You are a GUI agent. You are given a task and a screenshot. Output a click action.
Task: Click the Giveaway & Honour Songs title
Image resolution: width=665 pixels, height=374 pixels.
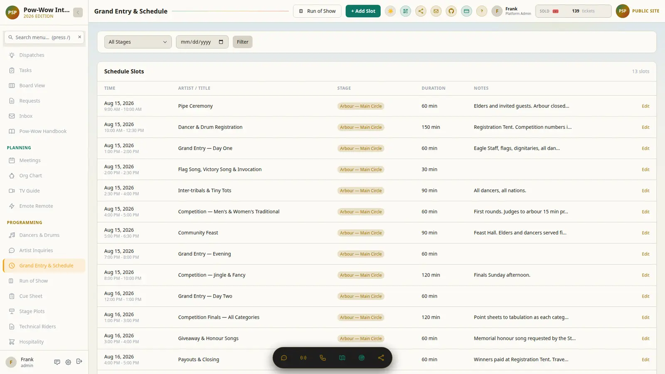tap(208, 338)
